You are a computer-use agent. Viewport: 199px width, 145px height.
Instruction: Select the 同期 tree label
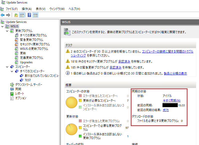click(18, 89)
